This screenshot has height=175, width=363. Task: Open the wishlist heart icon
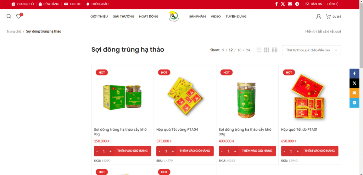18,16
